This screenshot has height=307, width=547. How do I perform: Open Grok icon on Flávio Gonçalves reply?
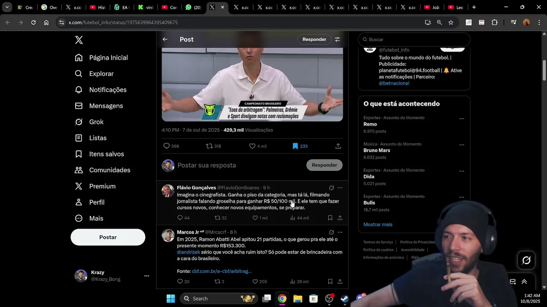332,188
